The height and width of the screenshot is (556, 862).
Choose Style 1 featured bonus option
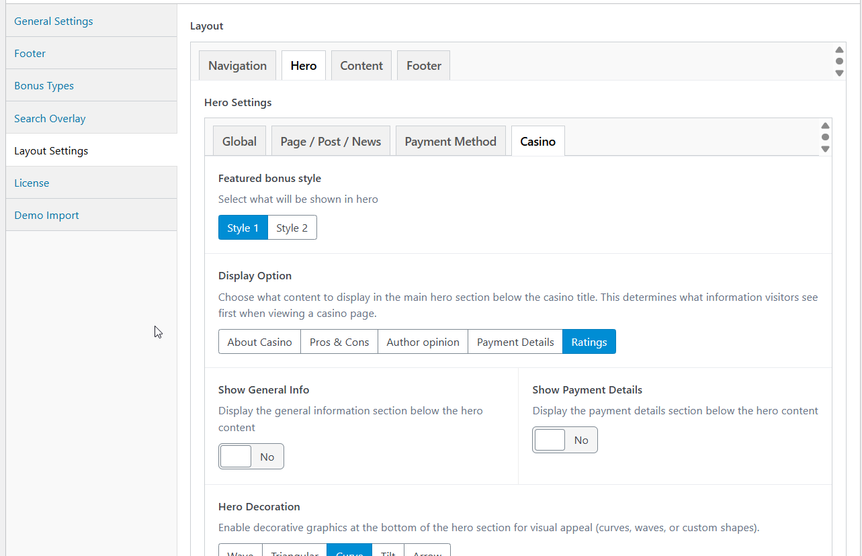[x=243, y=228]
